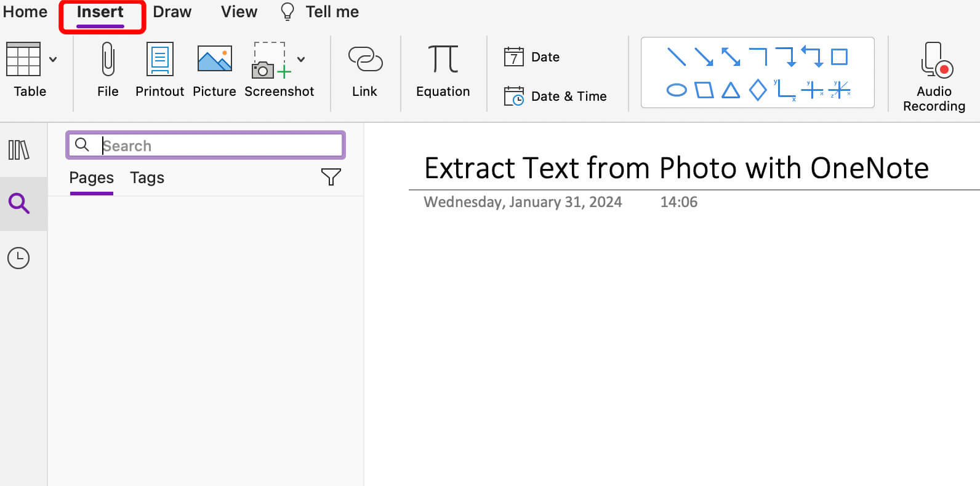The image size is (980, 486).
Task: Show notebooks via the books sidebar icon
Action: pos(18,150)
